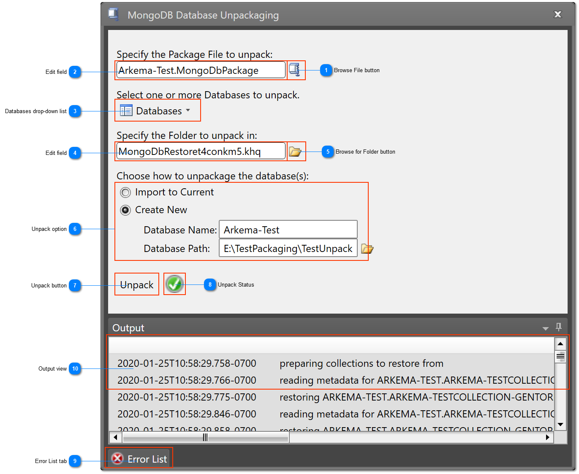Click the pin icon in Output panel header
The width and height of the screenshot is (579, 474).
click(559, 327)
